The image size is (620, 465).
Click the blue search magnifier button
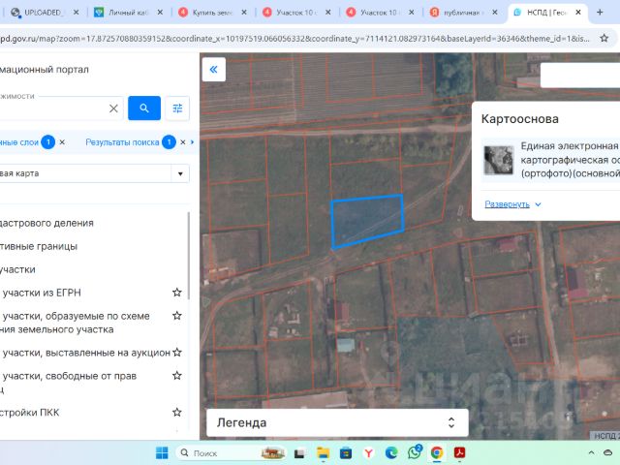pos(144,108)
